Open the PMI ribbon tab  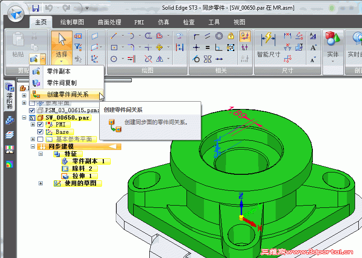(x=139, y=22)
